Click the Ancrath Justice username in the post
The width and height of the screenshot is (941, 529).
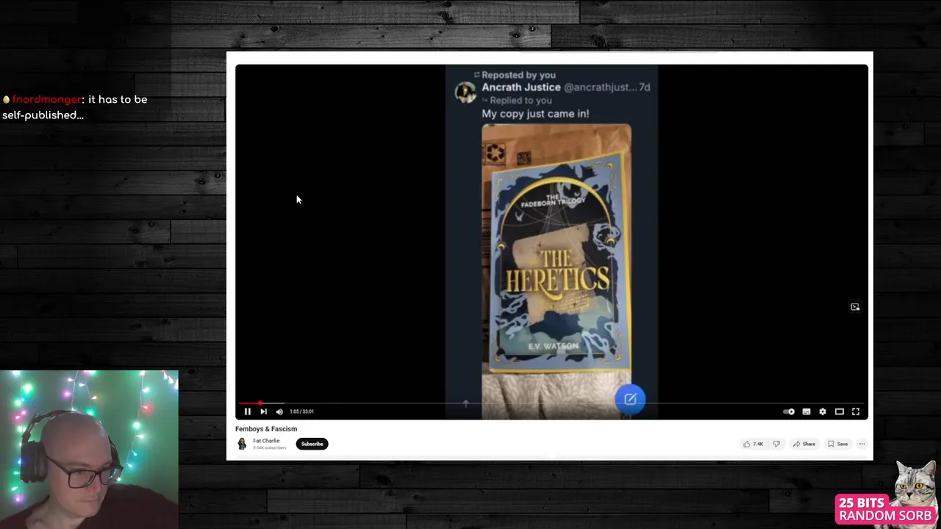coord(521,87)
